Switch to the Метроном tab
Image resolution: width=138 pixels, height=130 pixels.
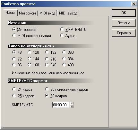tap(27, 13)
